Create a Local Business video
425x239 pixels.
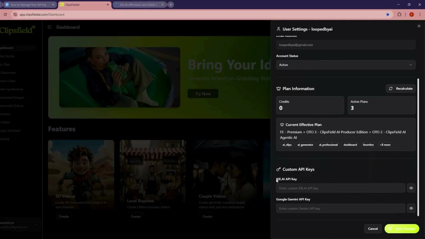click(x=135, y=216)
